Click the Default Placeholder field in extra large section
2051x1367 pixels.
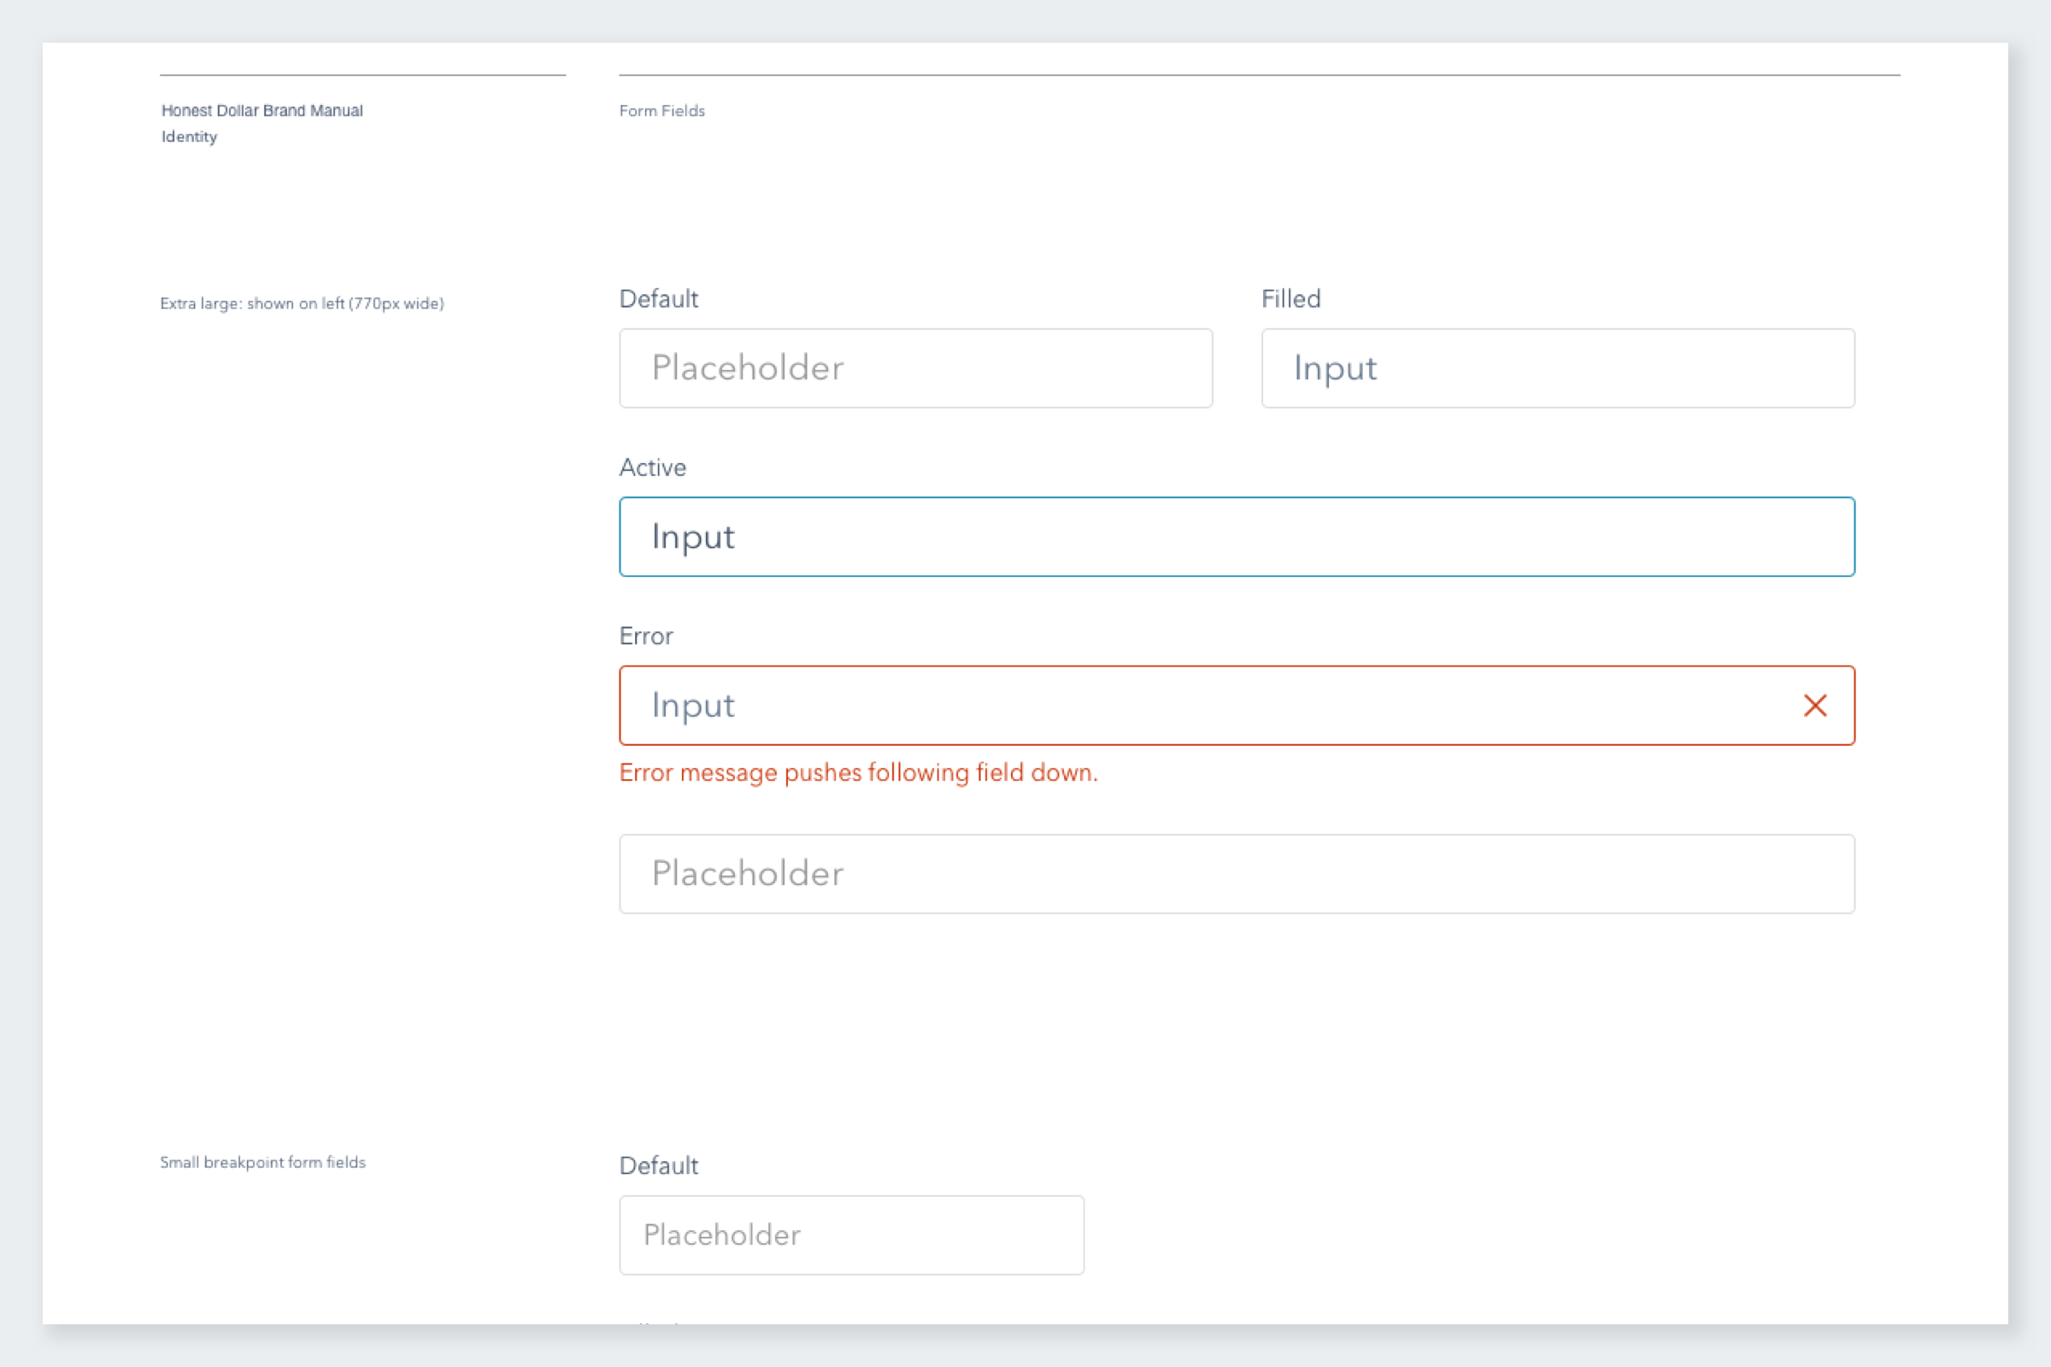tap(915, 368)
